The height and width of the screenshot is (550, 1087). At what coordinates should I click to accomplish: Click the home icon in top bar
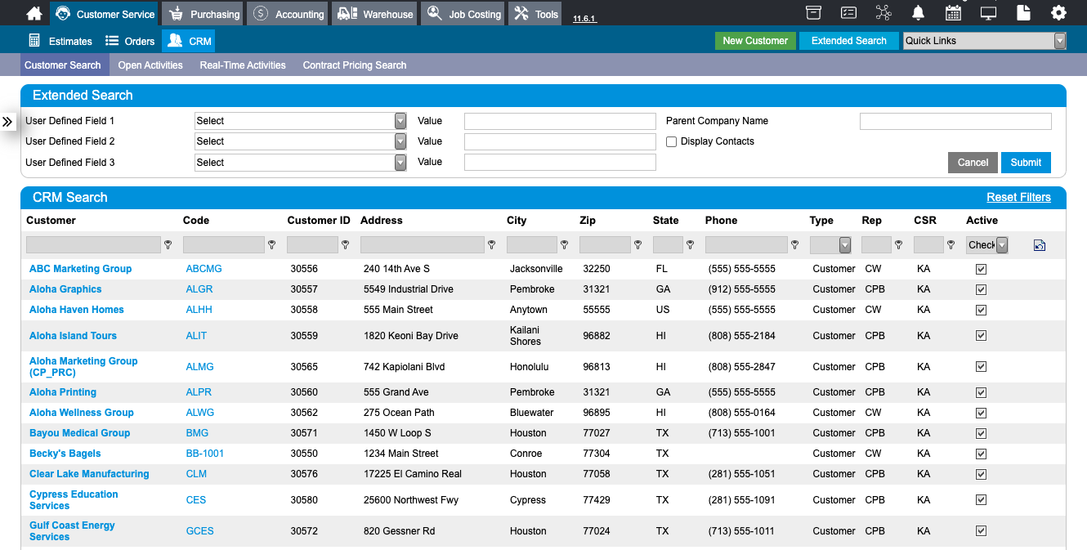tap(34, 13)
